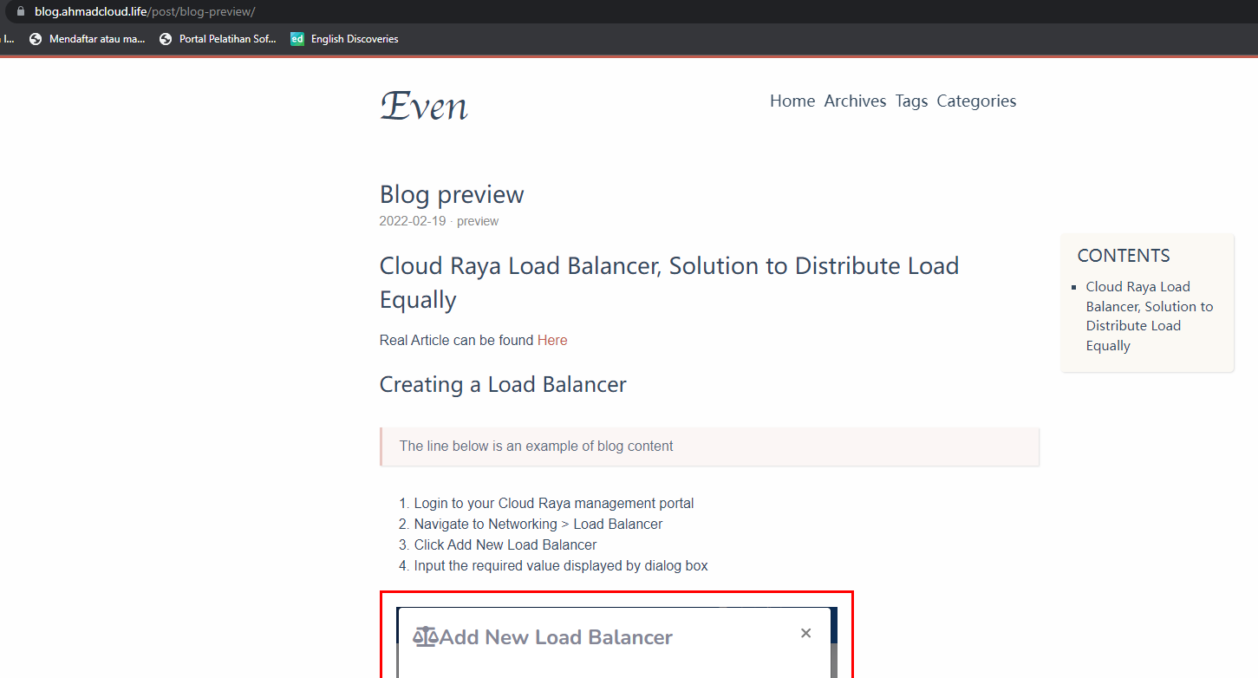Open Tags in navigation menu
The image size is (1258, 678).
pos(911,101)
